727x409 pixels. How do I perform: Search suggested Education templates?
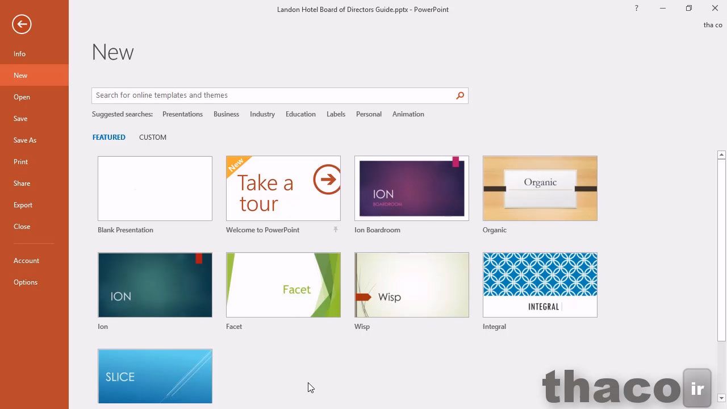click(x=300, y=114)
